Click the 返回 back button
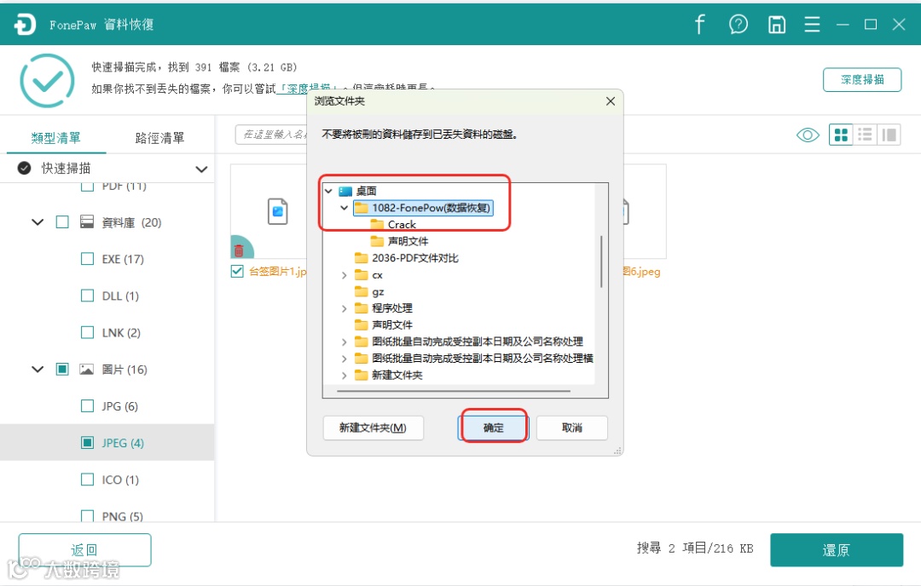The image size is (921, 586). click(84, 549)
